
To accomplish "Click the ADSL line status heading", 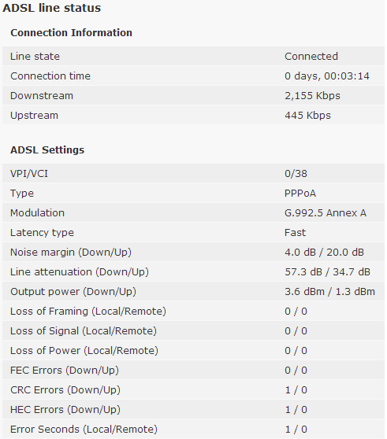I will (51, 8).
